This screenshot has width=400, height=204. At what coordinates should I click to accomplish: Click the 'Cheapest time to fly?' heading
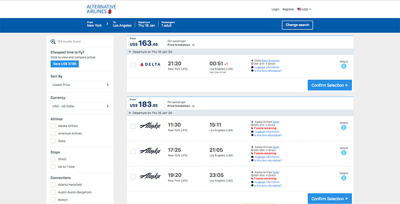tap(67, 52)
